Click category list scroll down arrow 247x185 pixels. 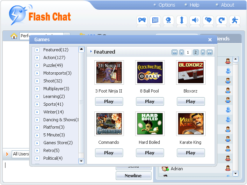pos(81,161)
